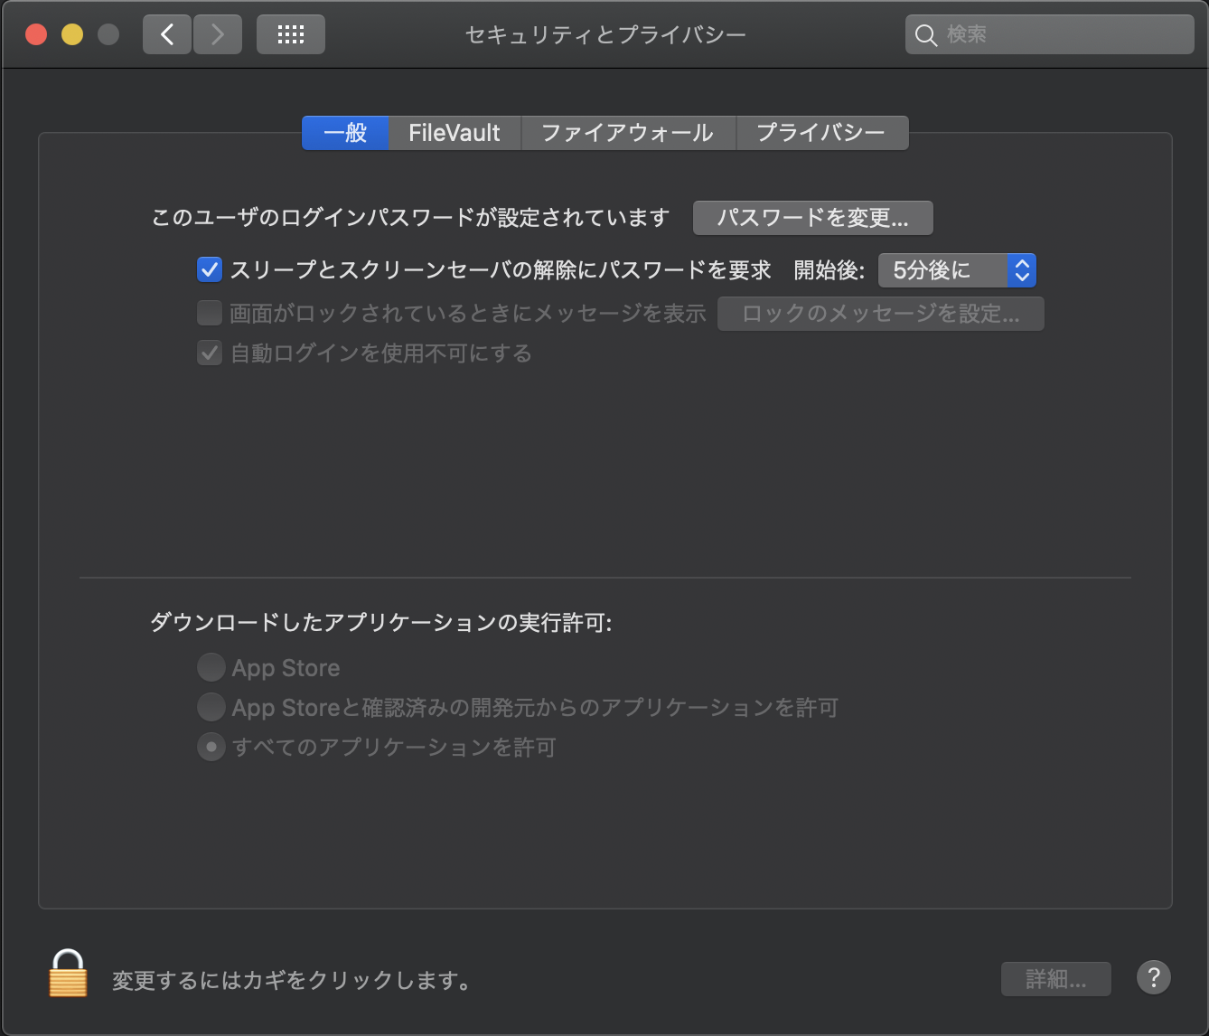Select the App Store radio button
The width and height of the screenshot is (1209, 1036).
point(211,667)
